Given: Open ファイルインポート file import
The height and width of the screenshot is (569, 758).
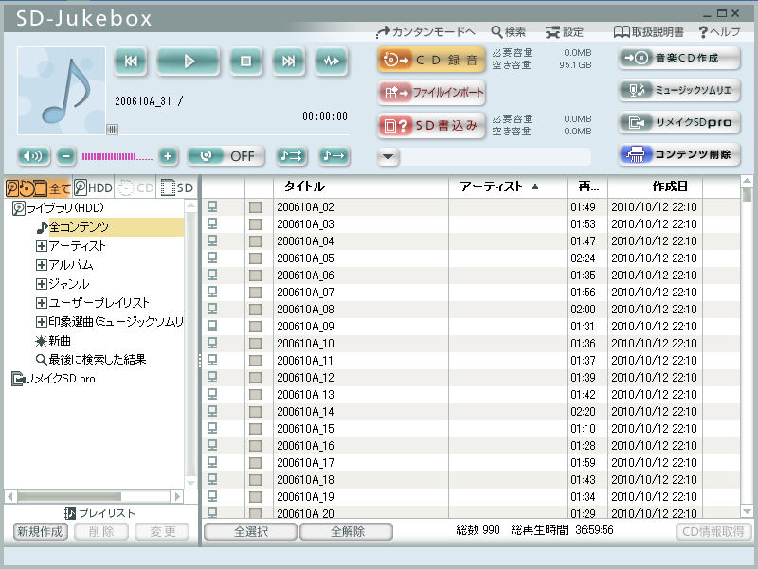Looking at the screenshot, I should click(431, 92).
